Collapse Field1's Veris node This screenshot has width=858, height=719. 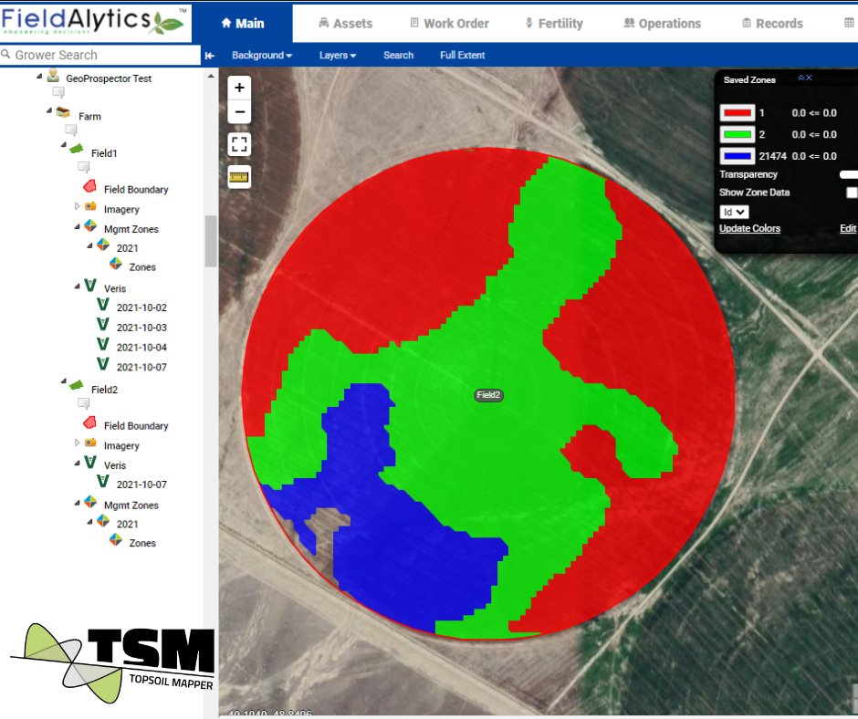(x=78, y=287)
